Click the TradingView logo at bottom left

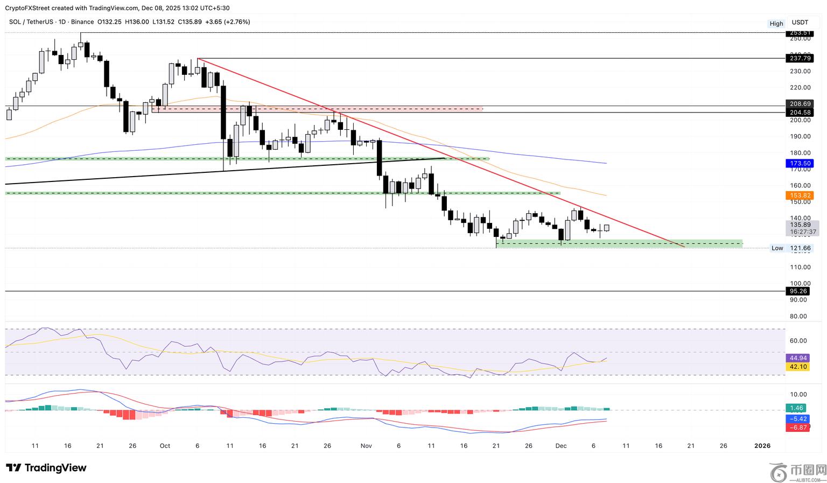(46, 468)
